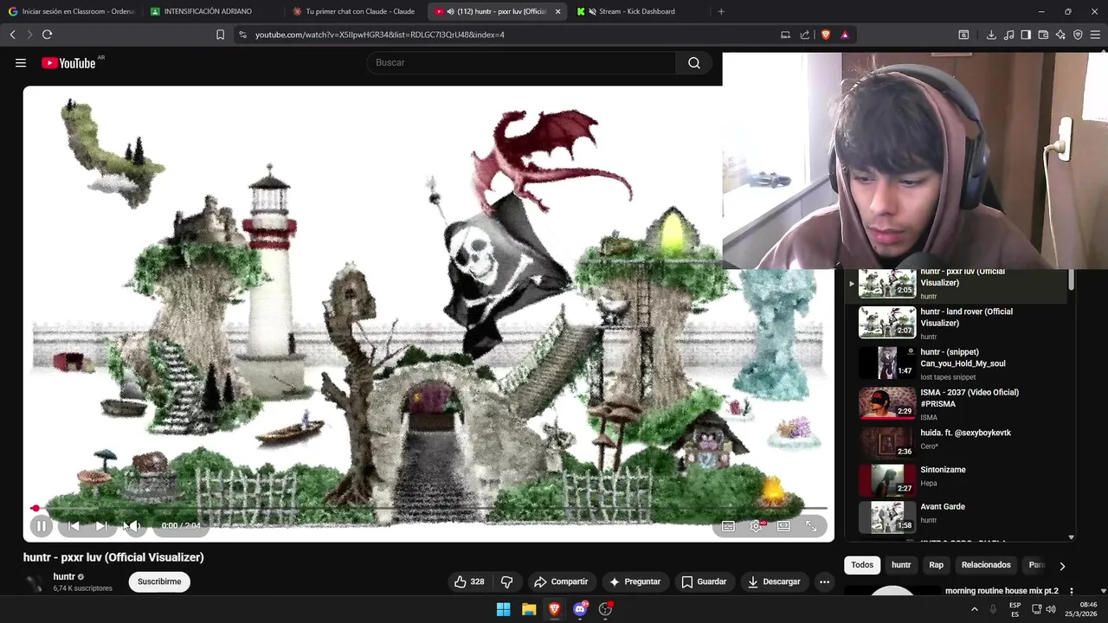The image size is (1108, 623).
Task: Open File Explorer from taskbar
Action: (529, 609)
